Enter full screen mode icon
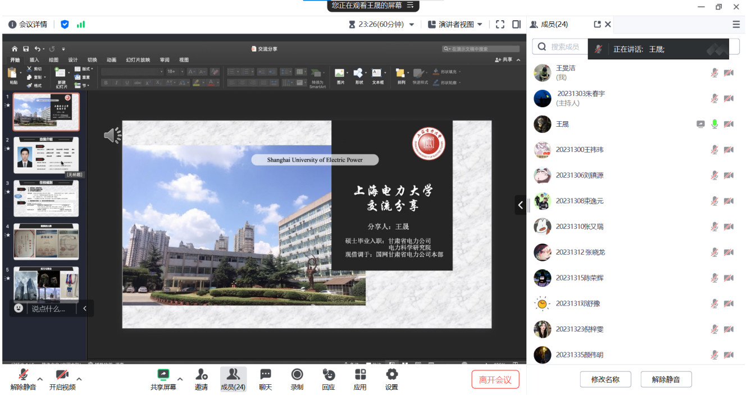 coord(500,25)
